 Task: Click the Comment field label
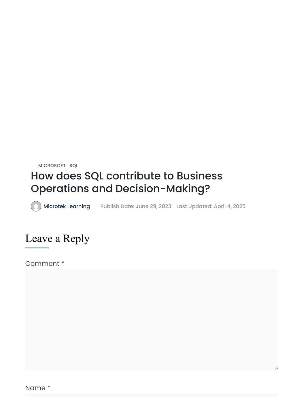(45, 263)
